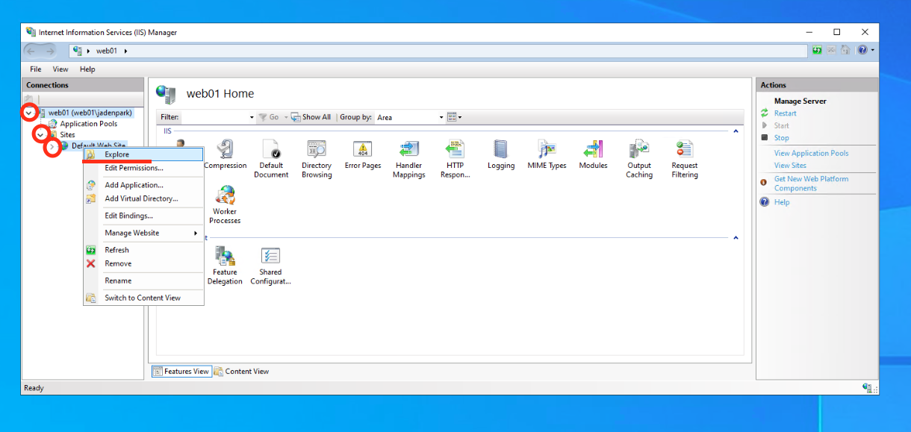Select Refresh in the context menu
911x432 pixels.
click(x=143, y=250)
